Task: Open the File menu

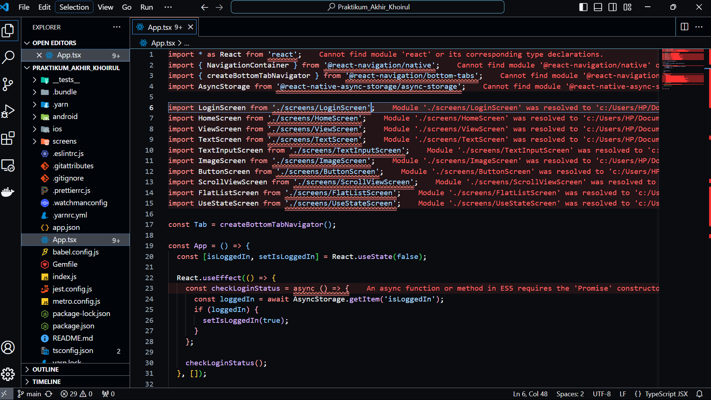Action: tap(24, 7)
